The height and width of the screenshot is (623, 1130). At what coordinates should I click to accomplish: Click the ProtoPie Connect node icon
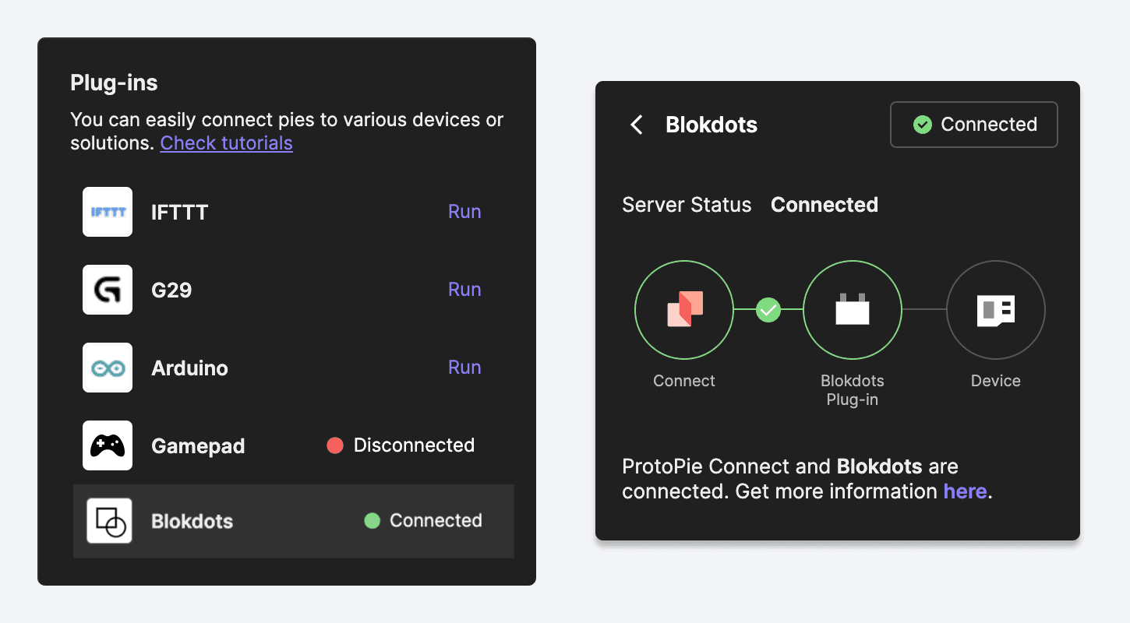pyautogui.click(x=683, y=309)
